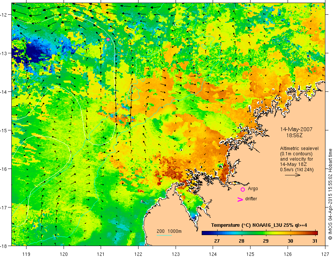Click the cyan bathymetry legend line
Screen dimensions: 333x257
[x=164, y=235]
